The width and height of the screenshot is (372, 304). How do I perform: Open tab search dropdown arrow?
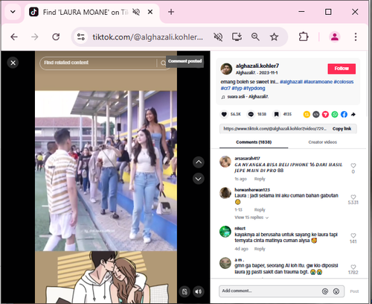13,12
